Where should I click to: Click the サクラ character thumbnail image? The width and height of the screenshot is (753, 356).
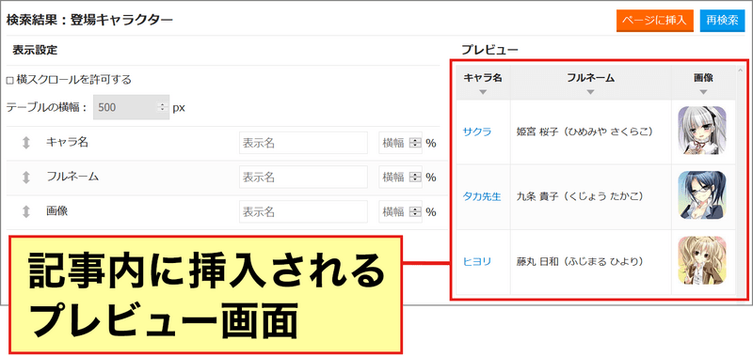point(702,131)
